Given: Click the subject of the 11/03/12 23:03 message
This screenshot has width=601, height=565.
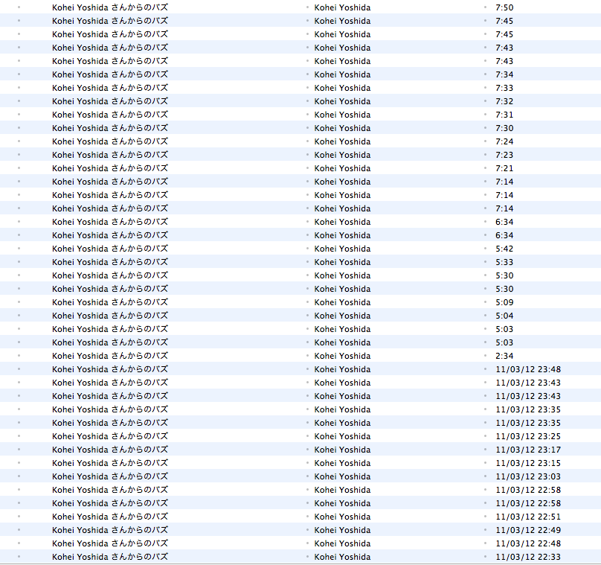Looking at the screenshot, I should point(110,476).
